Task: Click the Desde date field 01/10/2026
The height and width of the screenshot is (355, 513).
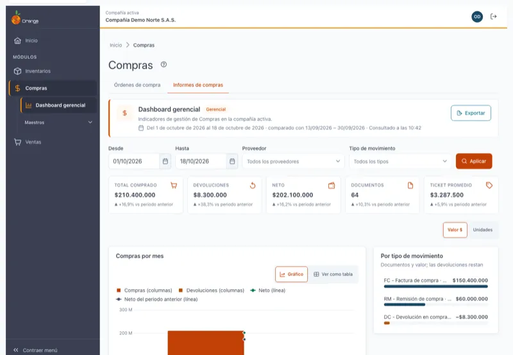Action: 134,161
